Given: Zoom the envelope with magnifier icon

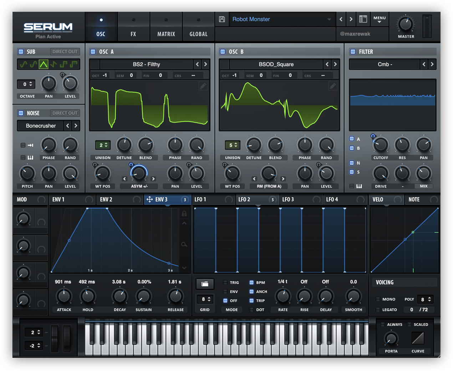Looking at the screenshot, I should (184, 244).
